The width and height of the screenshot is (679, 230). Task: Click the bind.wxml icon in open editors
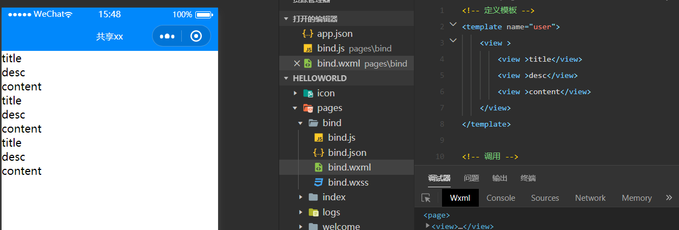click(308, 63)
